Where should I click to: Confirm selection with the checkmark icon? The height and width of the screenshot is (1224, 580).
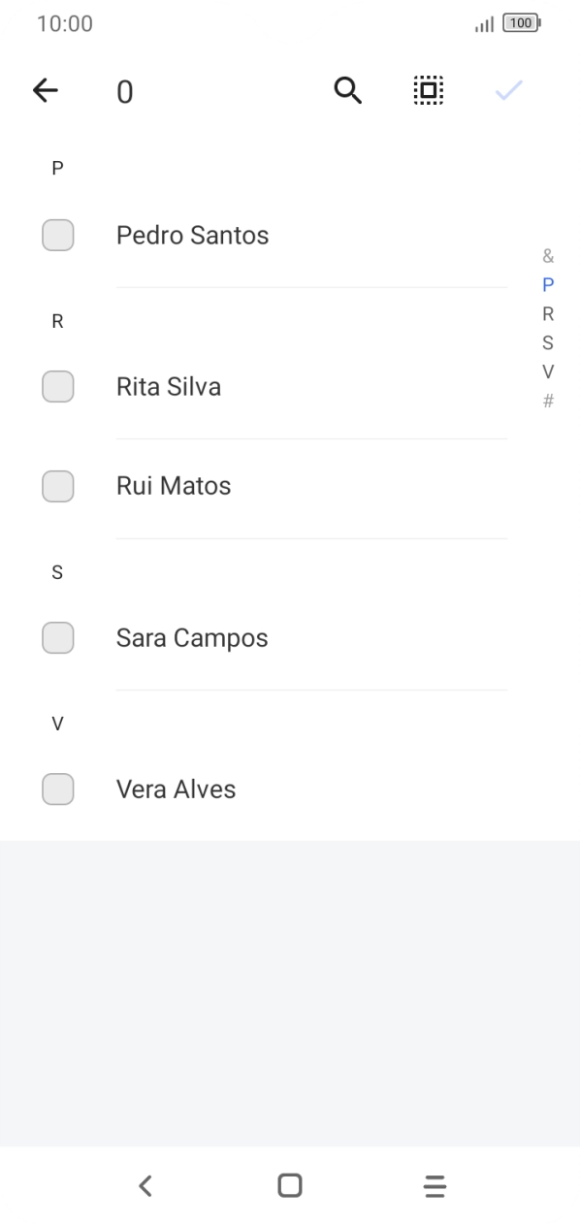(x=508, y=89)
